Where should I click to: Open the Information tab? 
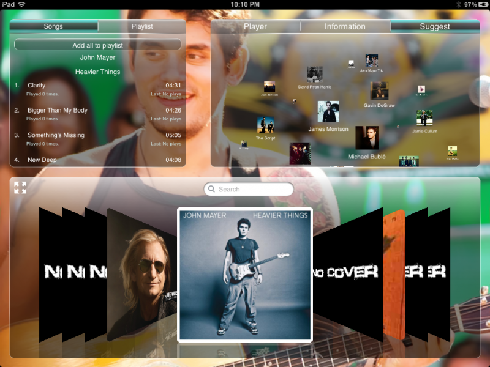(345, 27)
